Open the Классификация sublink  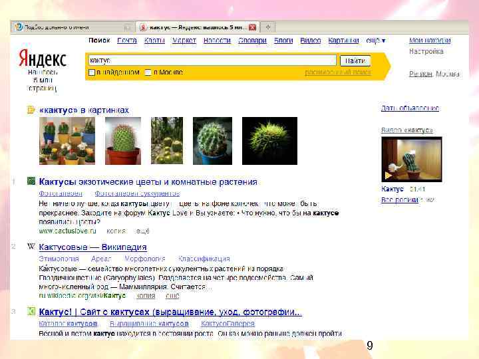click(x=204, y=259)
